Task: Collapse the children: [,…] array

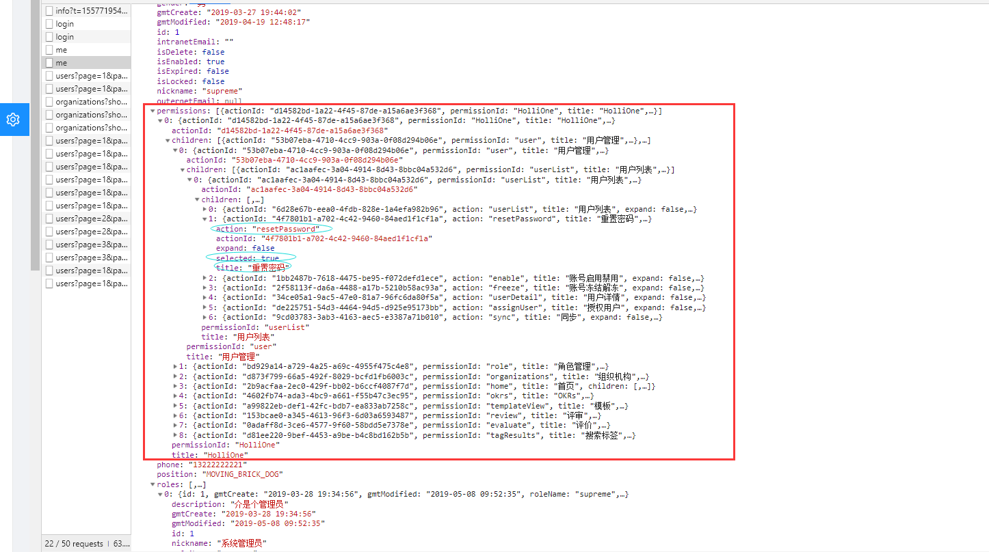Action: tap(196, 199)
